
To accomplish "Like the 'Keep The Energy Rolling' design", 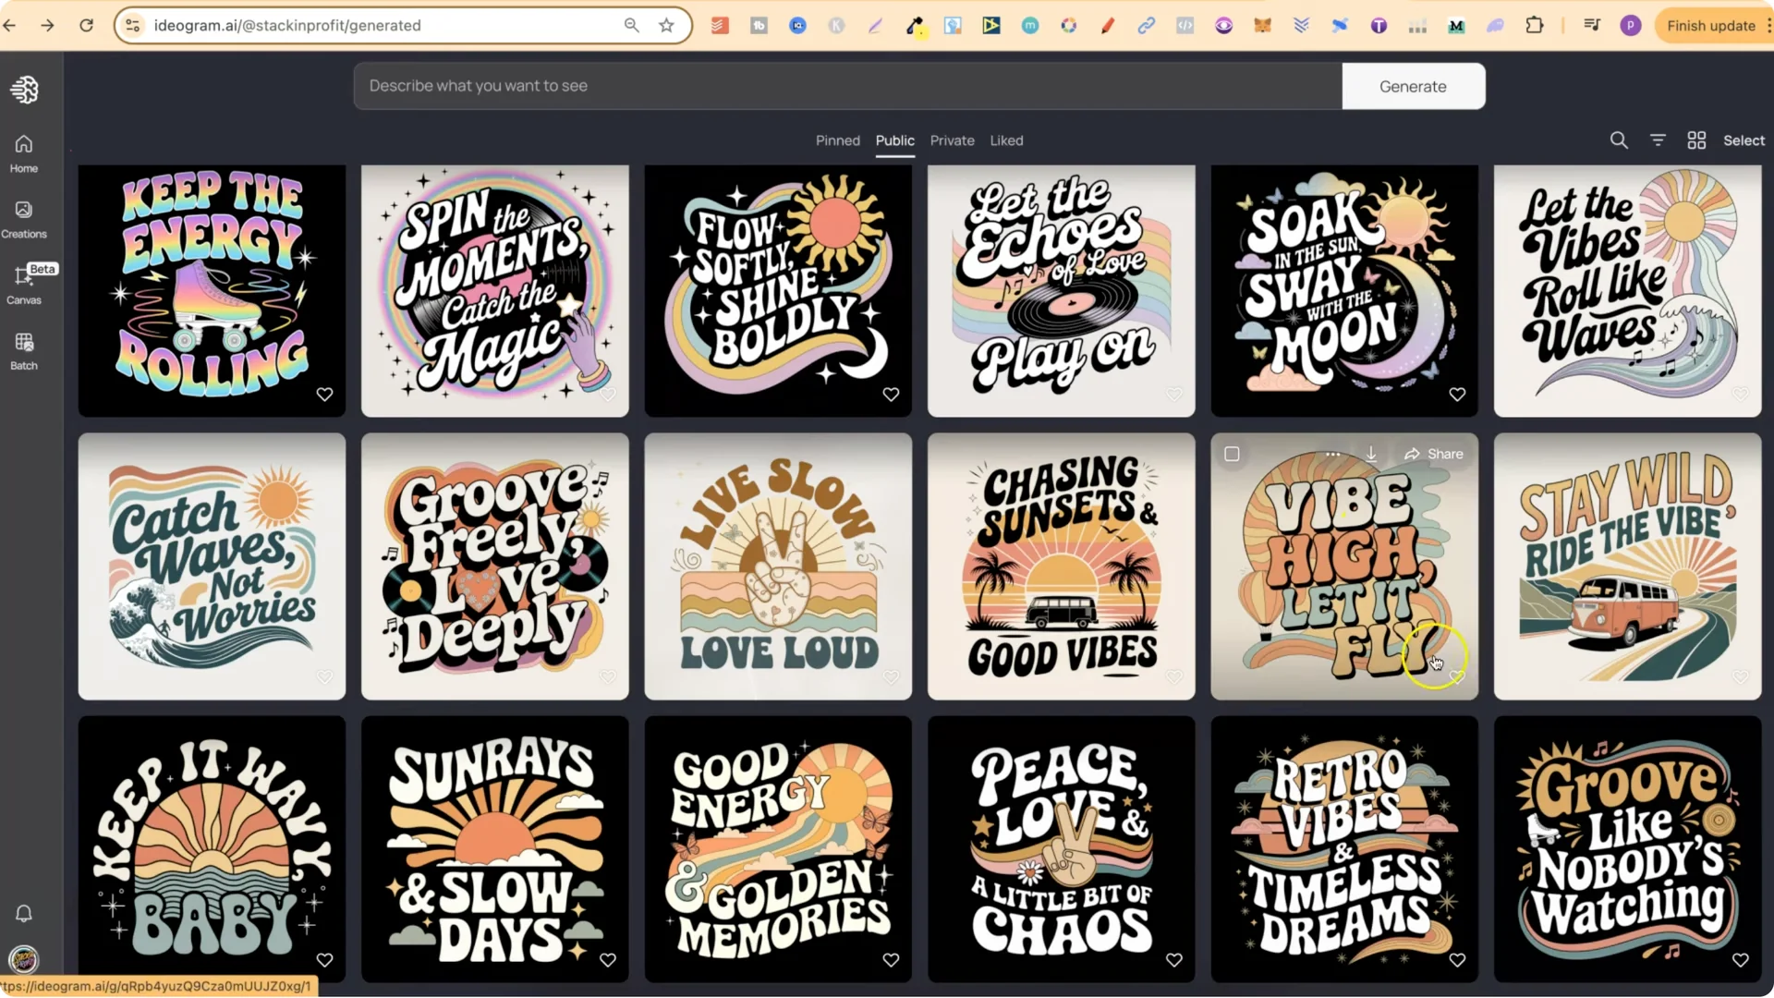I will click(324, 394).
